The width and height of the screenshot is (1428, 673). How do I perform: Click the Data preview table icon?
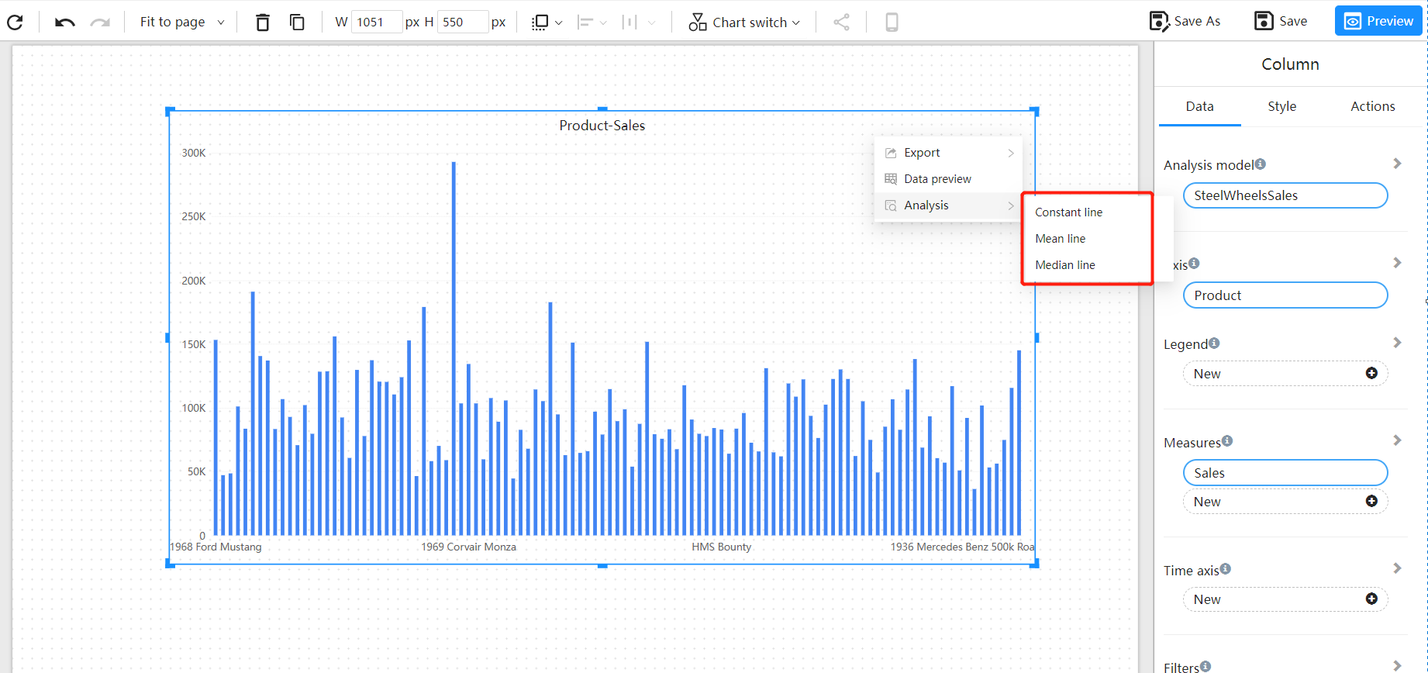[x=891, y=179]
